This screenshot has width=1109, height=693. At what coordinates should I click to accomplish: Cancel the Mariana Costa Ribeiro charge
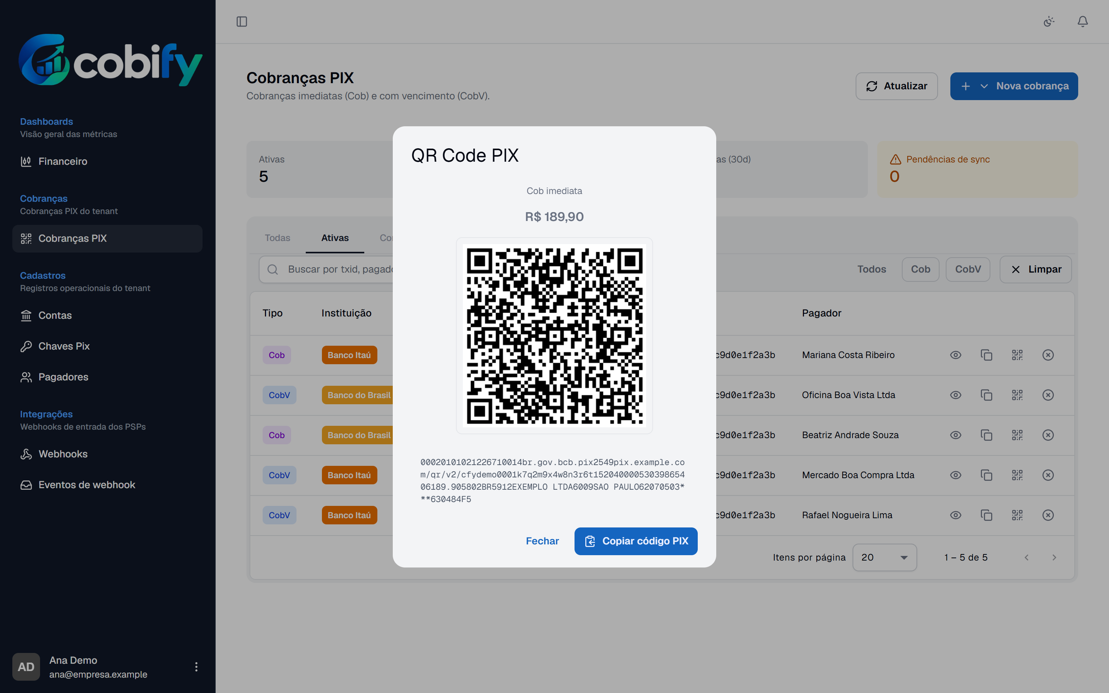pyautogui.click(x=1048, y=355)
